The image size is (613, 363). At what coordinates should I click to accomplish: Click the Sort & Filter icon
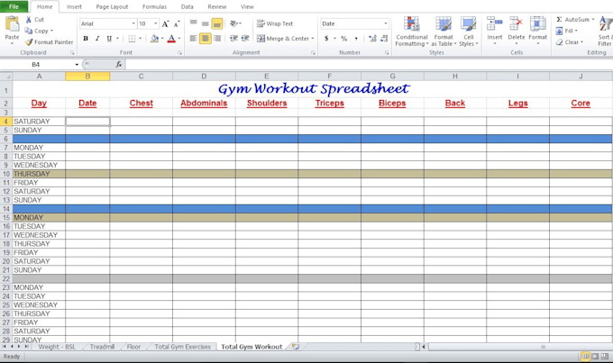(605, 24)
